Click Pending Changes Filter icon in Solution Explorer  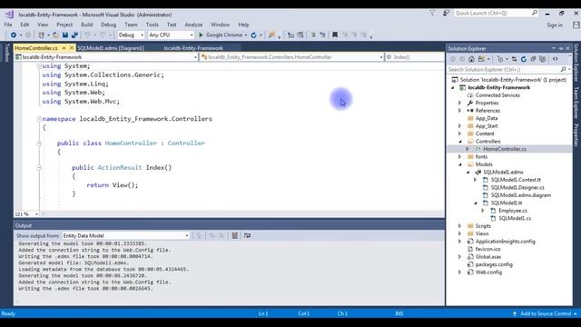pos(500,59)
